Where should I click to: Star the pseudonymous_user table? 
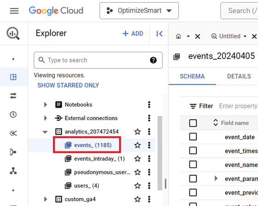(138, 172)
